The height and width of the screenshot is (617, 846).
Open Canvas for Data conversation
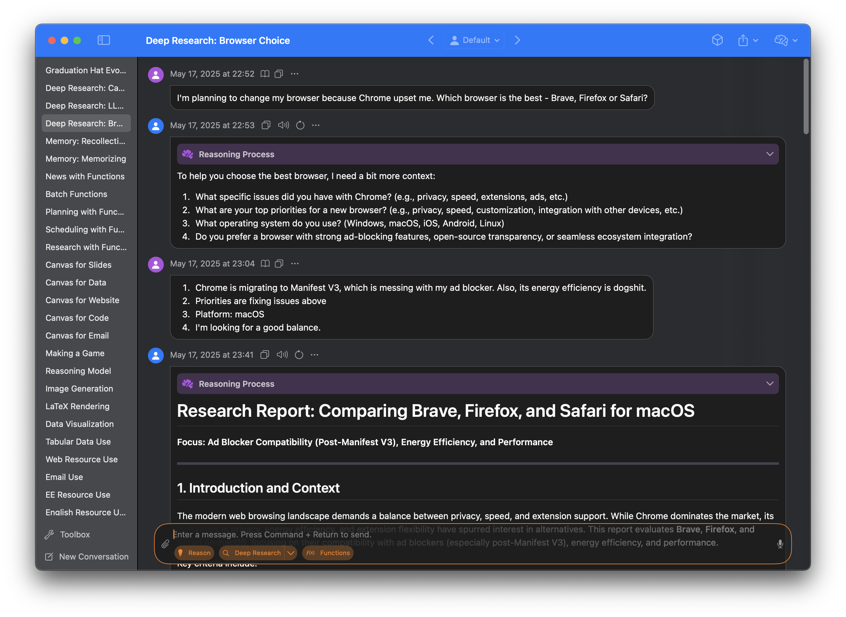pyautogui.click(x=86, y=282)
